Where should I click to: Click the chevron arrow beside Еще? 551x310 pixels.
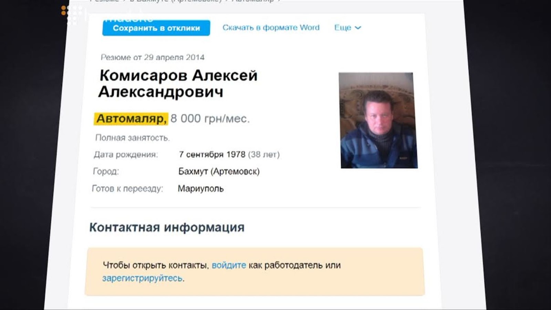(358, 28)
